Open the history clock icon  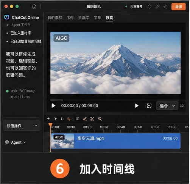165,6
